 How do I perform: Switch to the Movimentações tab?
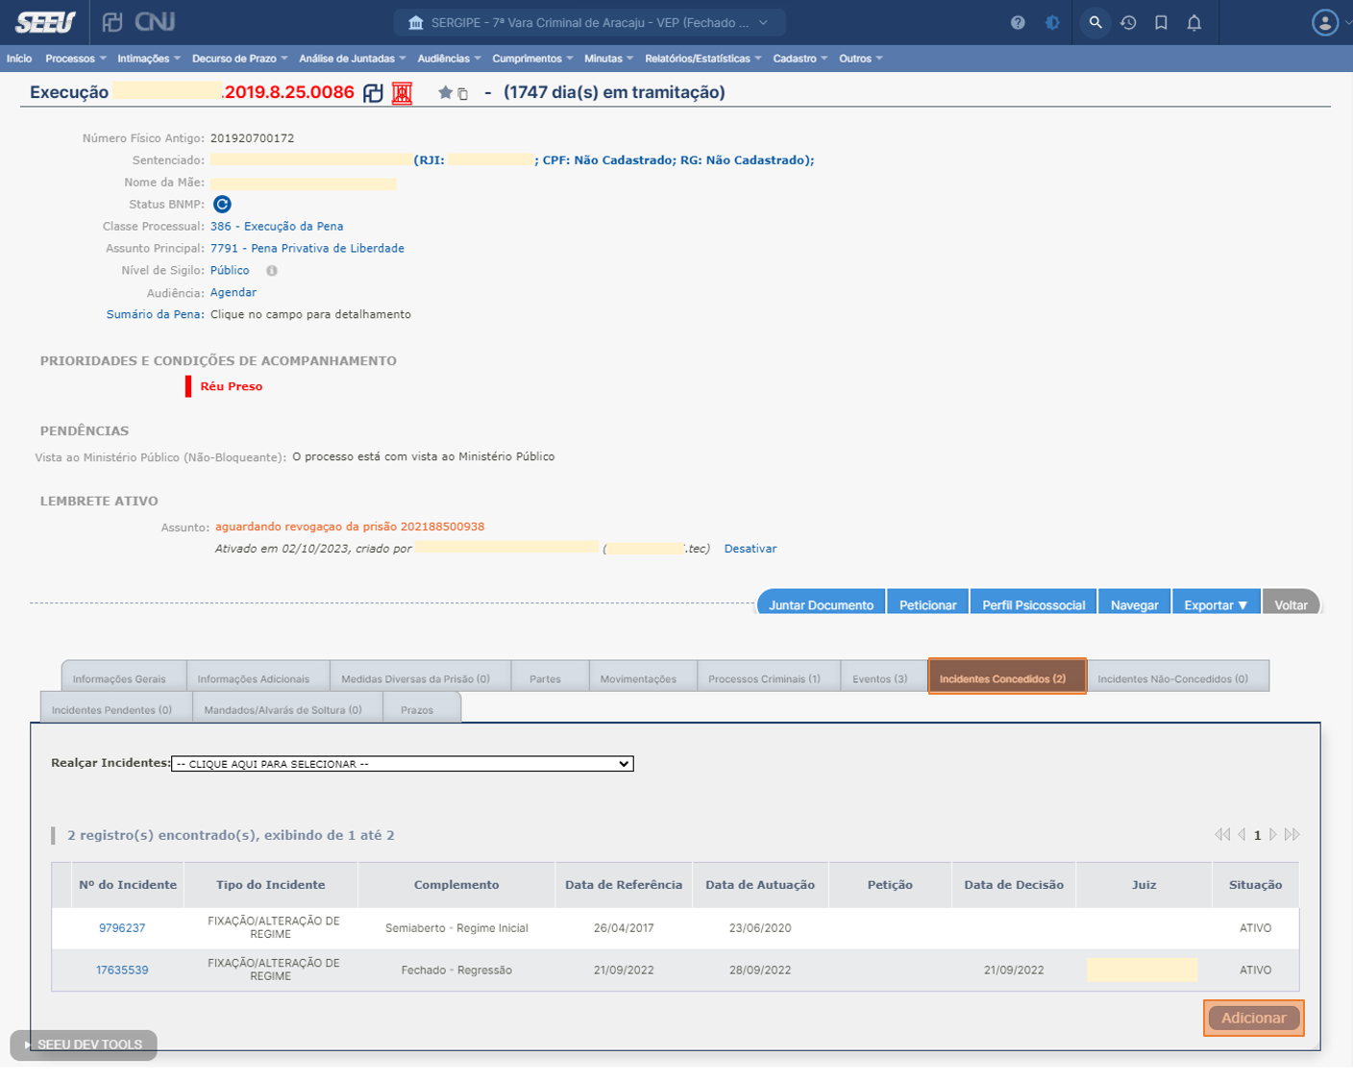(642, 676)
